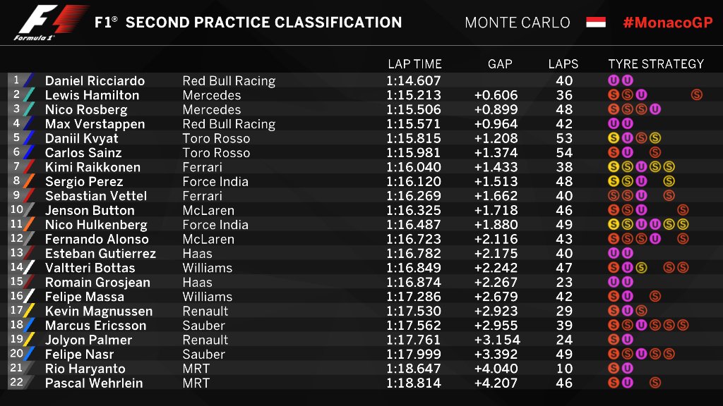
Task: Click the MONTE CARLO location text
Action: point(518,23)
